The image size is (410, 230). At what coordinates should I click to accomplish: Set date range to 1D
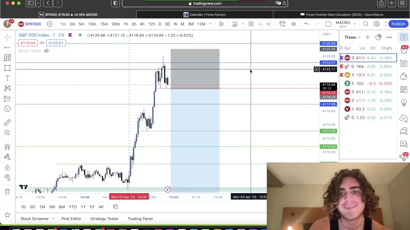coord(23,207)
